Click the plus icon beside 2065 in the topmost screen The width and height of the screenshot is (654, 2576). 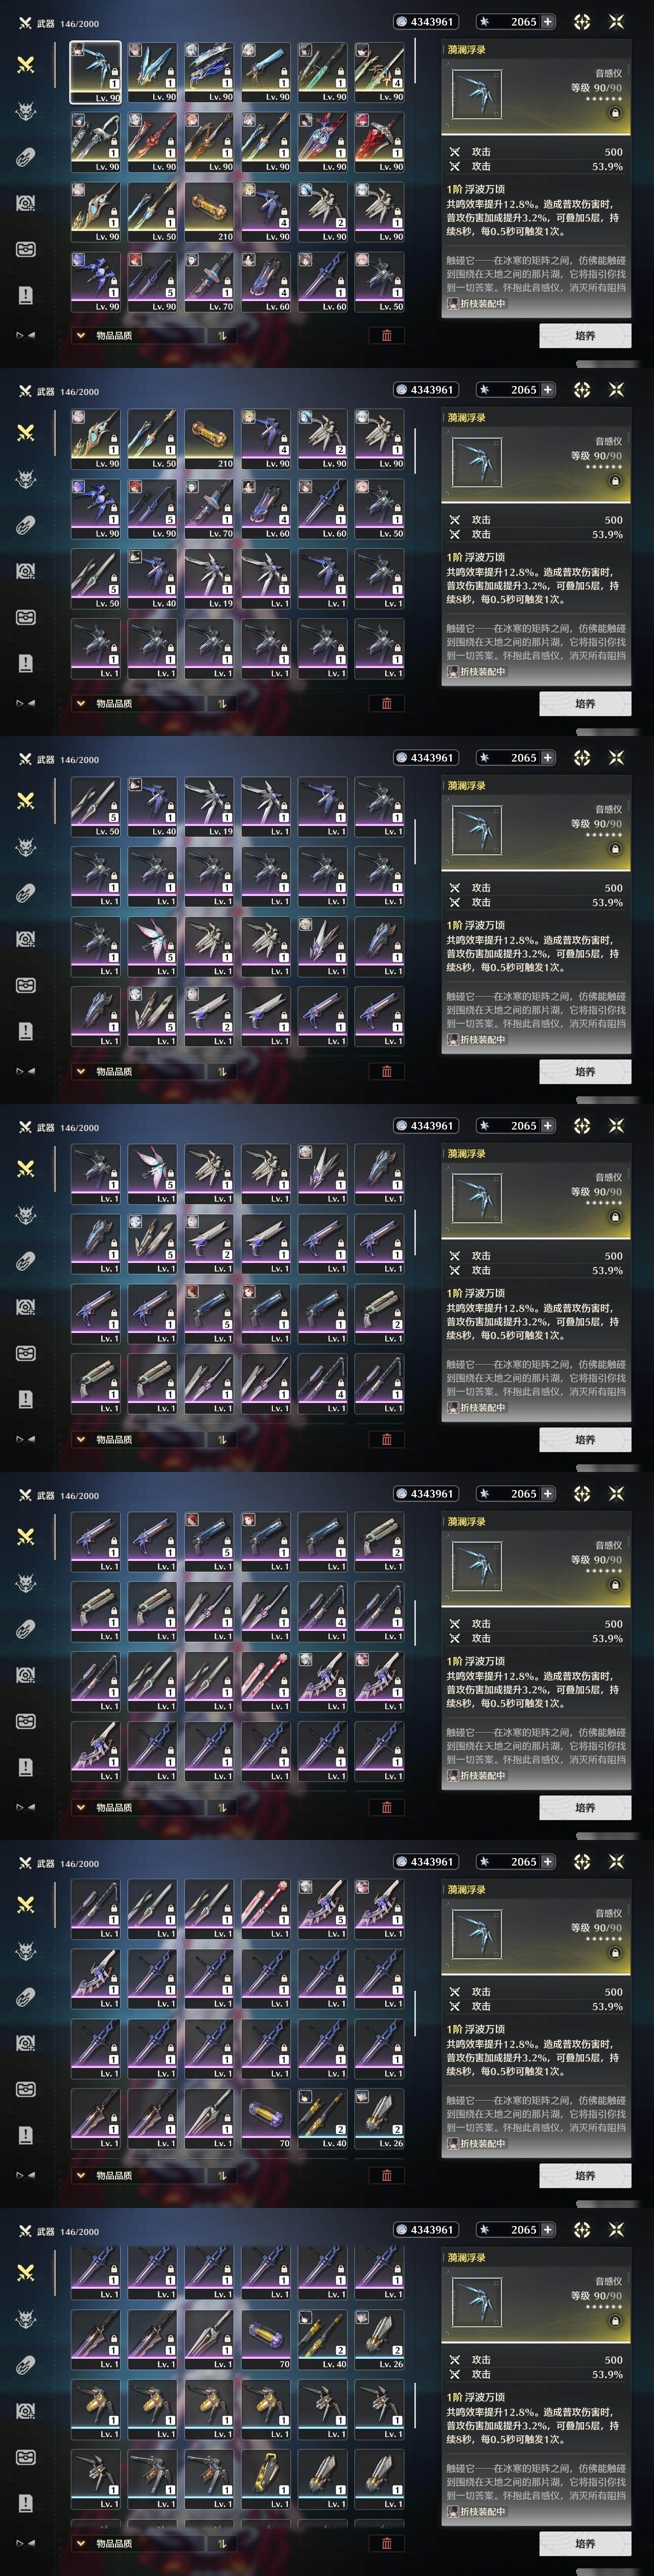tap(547, 21)
